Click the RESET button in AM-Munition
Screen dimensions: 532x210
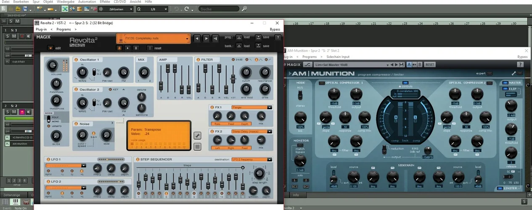tap(429, 65)
